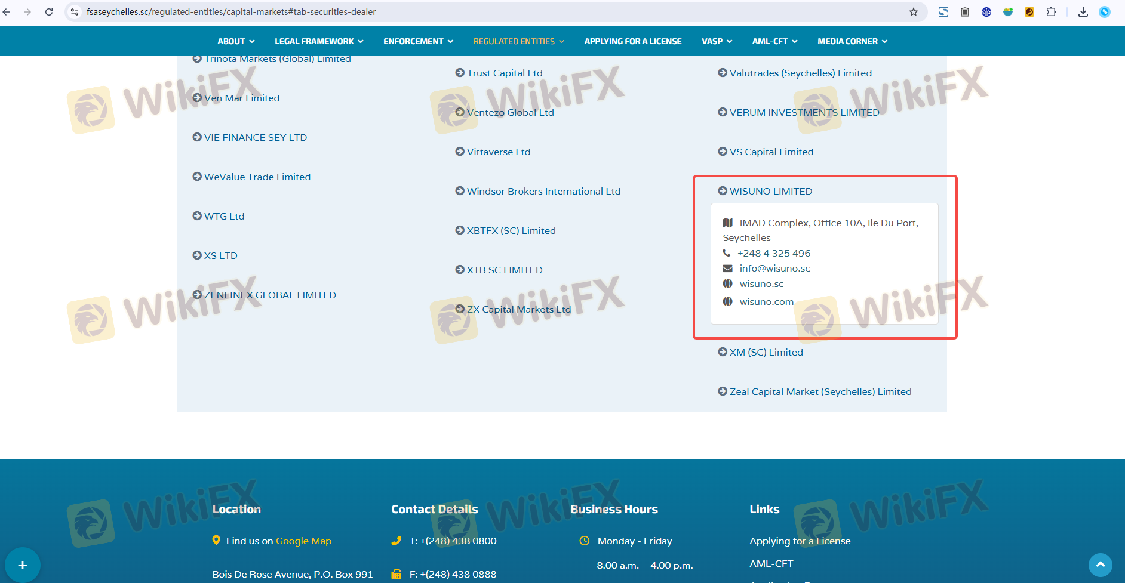Open the wisuno.com website link
The height and width of the screenshot is (583, 1125).
766,301
